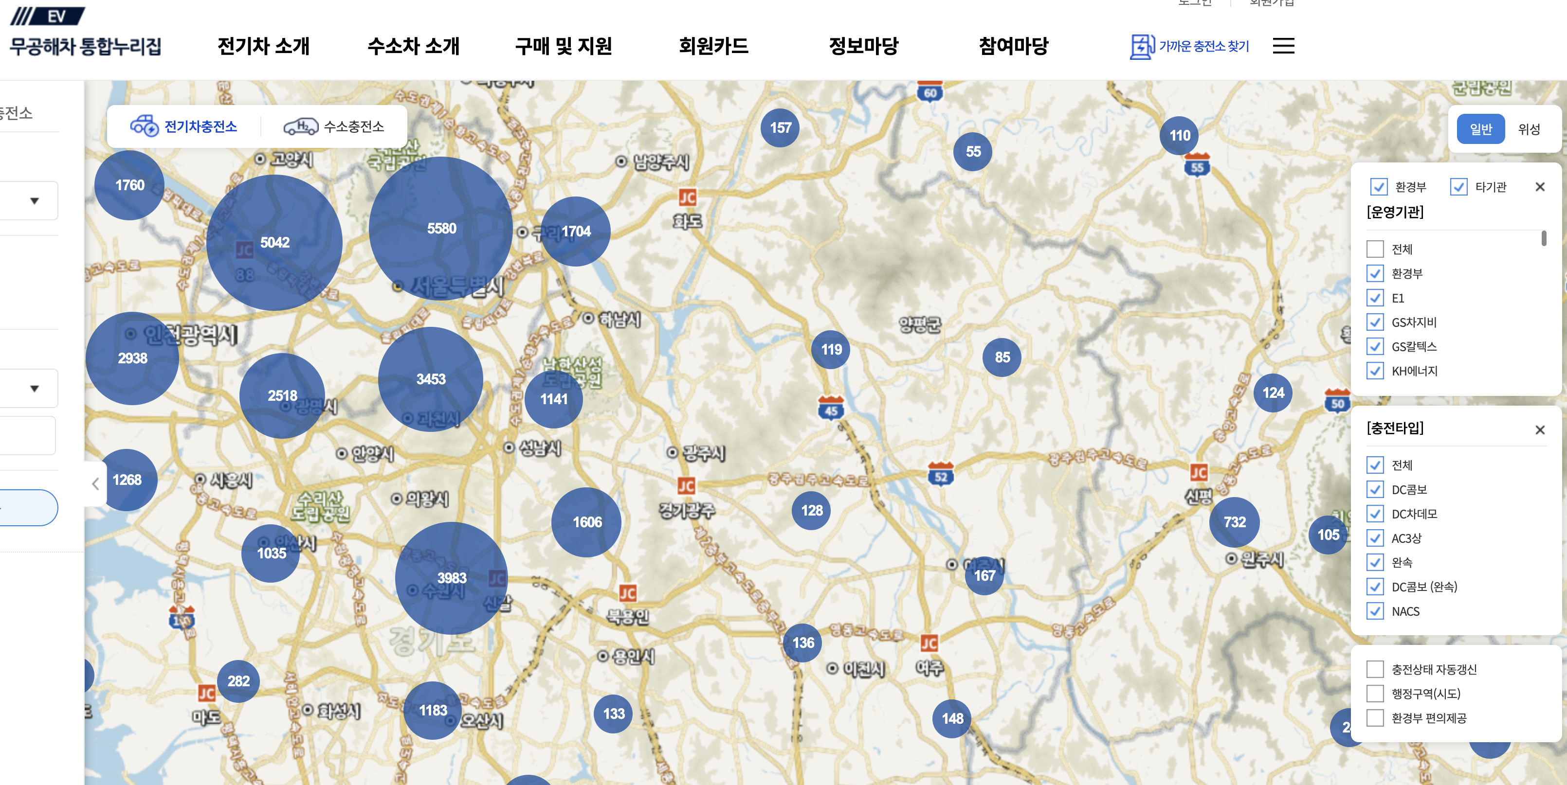Select the hydrogen H2 car station icon
The height and width of the screenshot is (785, 1567).
301,126
